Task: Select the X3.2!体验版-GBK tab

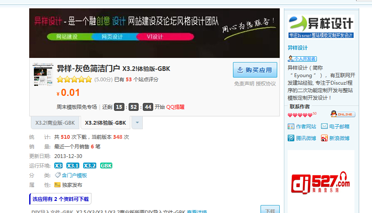Action: 105,123
